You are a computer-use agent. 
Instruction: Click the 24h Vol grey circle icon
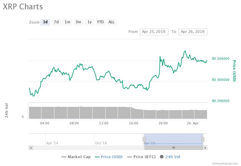coord(162,157)
